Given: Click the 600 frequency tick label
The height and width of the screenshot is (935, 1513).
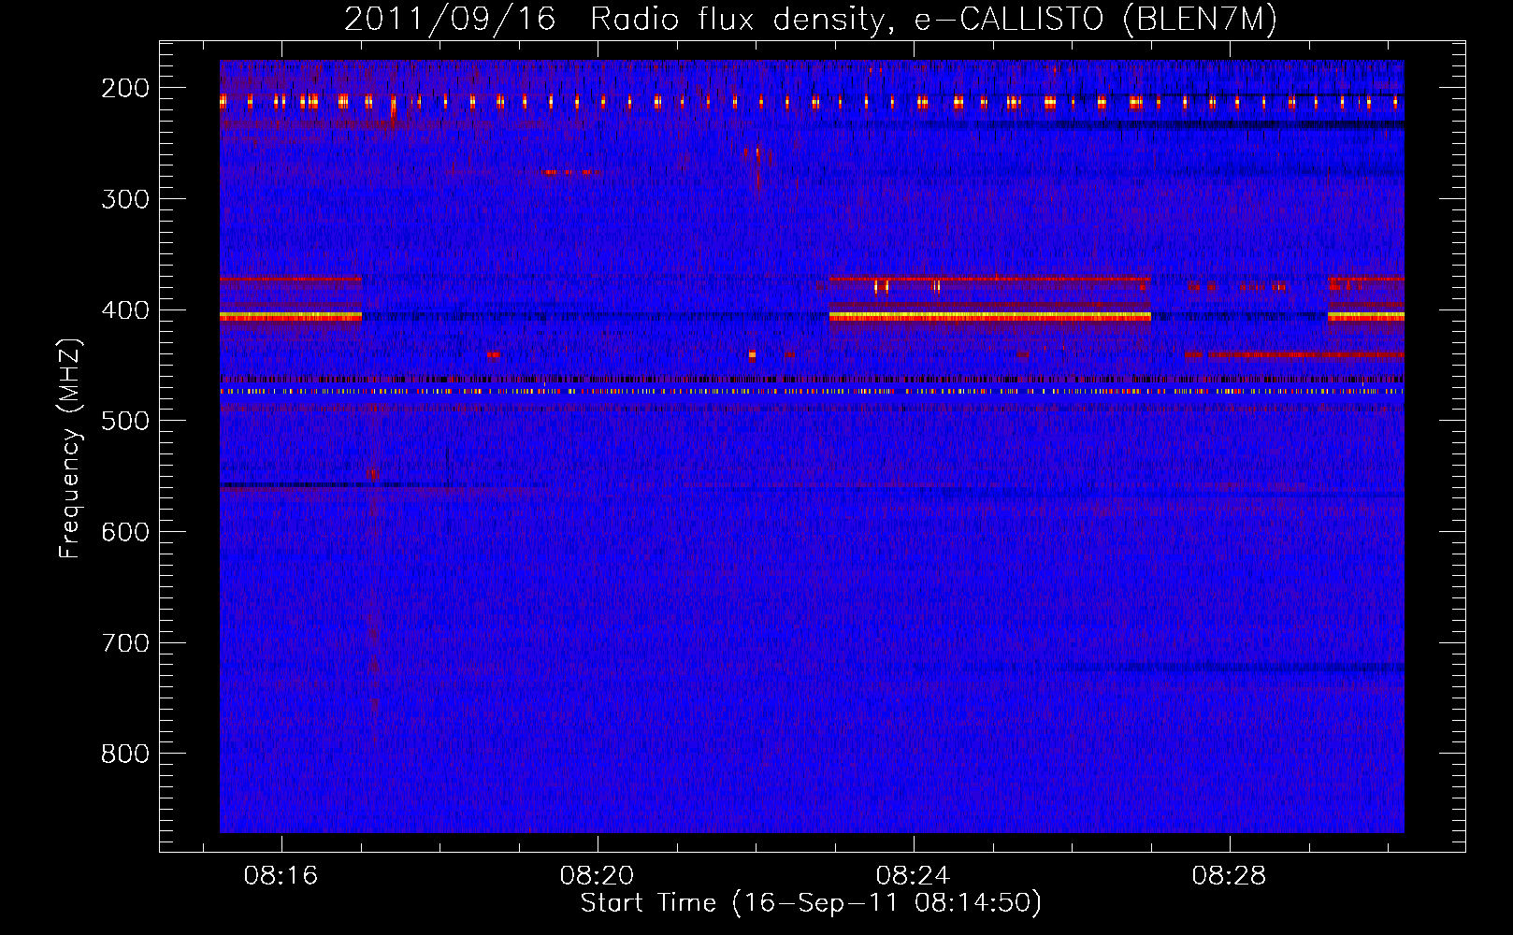Looking at the screenshot, I should click(x=124, y=532).
